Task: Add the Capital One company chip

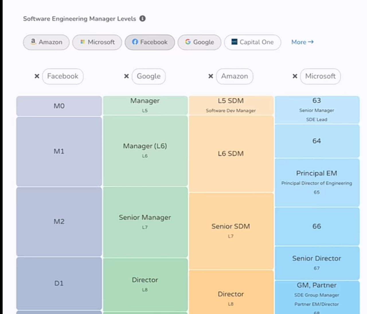Action: point(253,42)
